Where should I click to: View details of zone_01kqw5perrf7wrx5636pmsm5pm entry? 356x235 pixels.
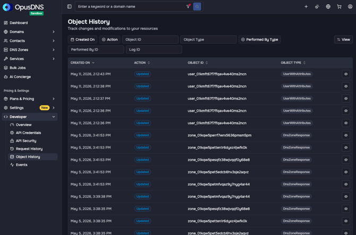click(346, 135)
